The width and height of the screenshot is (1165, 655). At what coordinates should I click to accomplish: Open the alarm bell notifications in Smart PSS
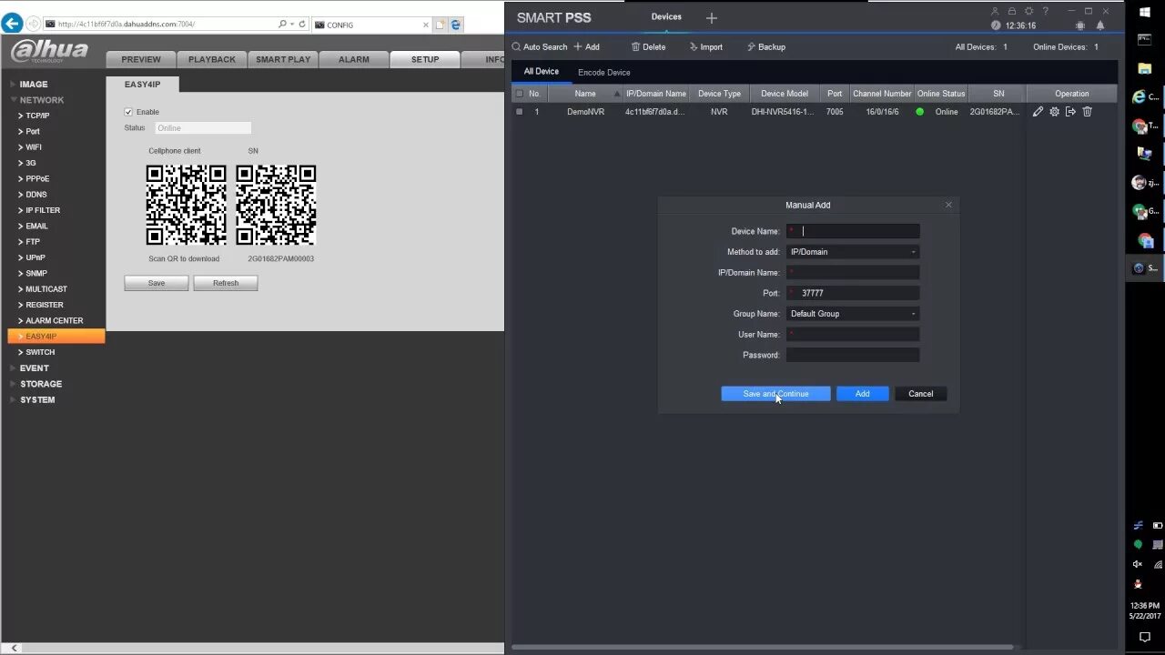tap(1100, 25)
